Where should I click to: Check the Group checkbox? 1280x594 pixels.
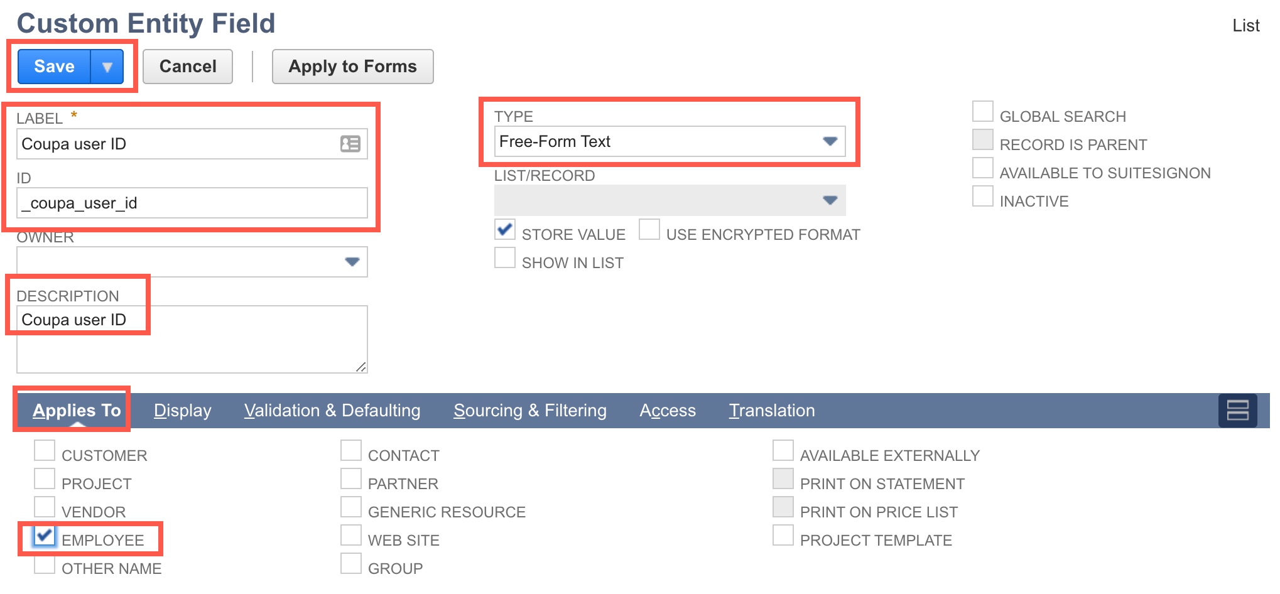pyautogui.click(x=351, y=564)
